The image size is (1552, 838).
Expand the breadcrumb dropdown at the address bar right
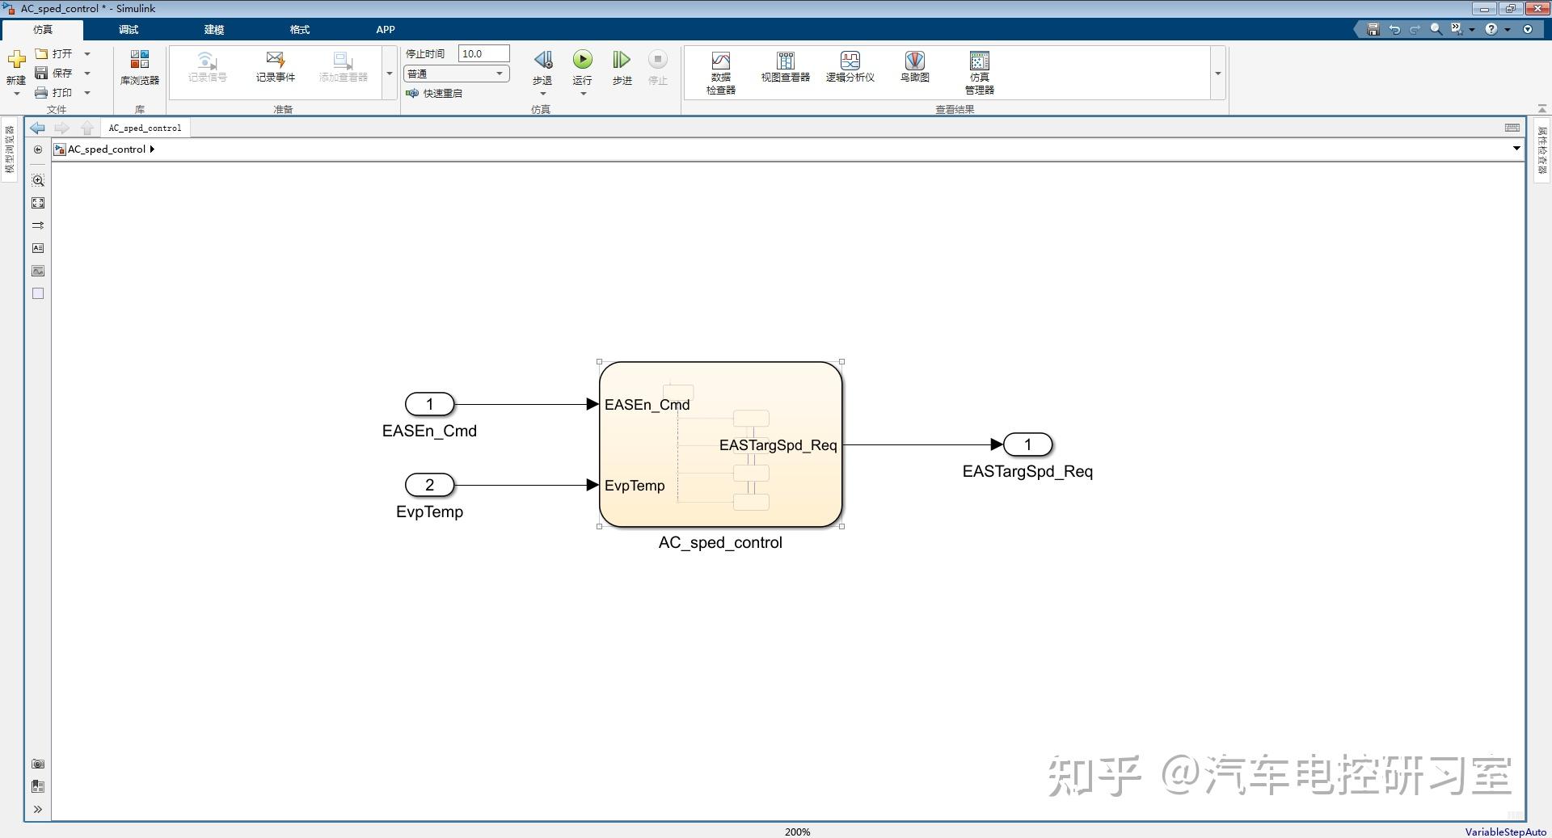[x=1516, y=149]
